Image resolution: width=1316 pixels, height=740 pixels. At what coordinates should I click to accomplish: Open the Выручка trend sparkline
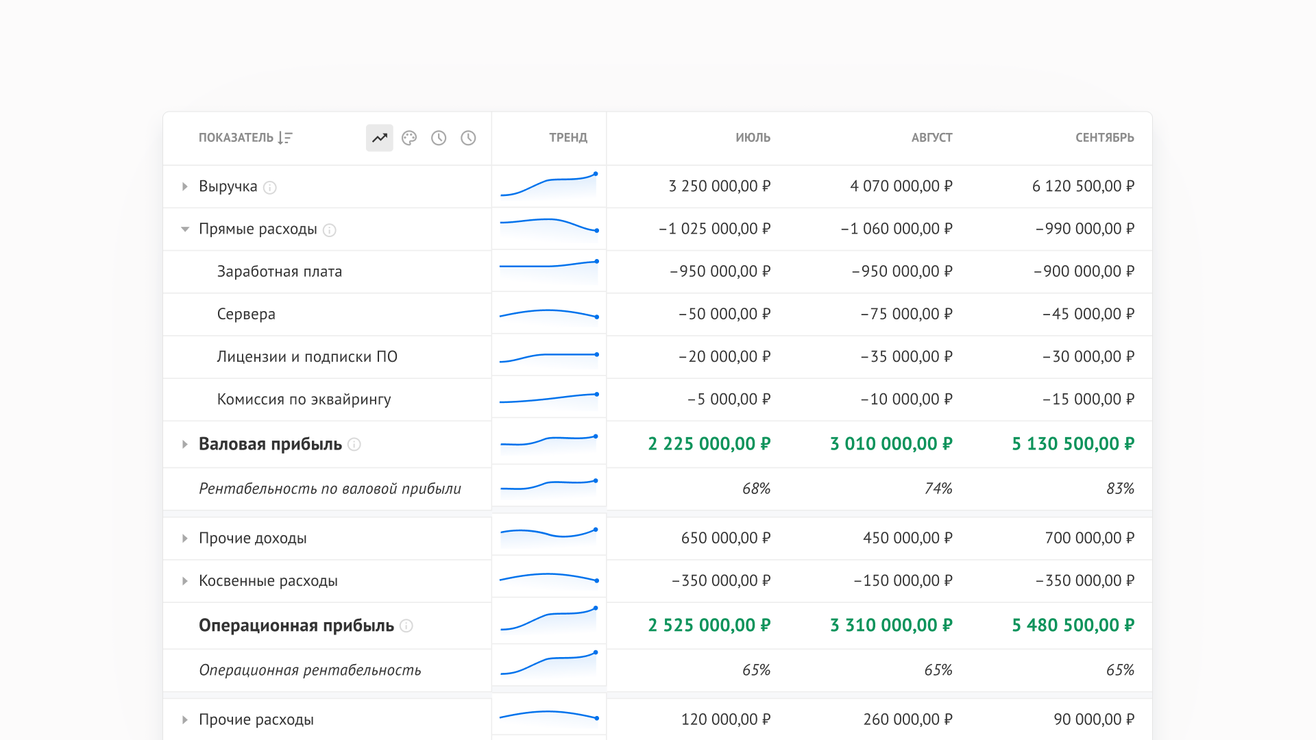[x=549, y=185]
